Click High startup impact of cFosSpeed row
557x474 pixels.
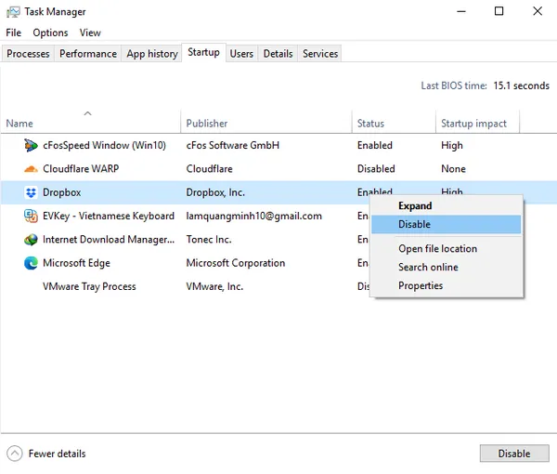[452, 145]
